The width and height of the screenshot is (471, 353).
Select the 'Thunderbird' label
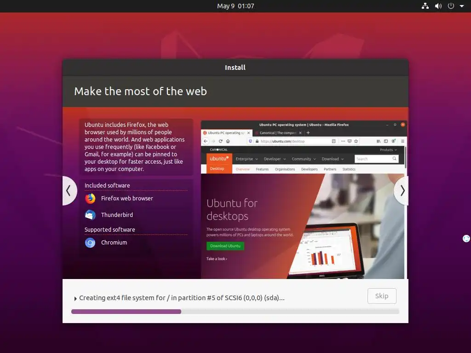pyautogui.click(x=117, y=215)
